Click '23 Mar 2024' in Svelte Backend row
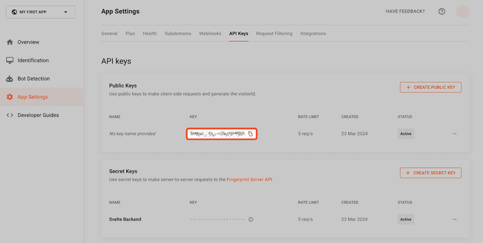The width and height of the screenshot is (483, 243). 354,219
